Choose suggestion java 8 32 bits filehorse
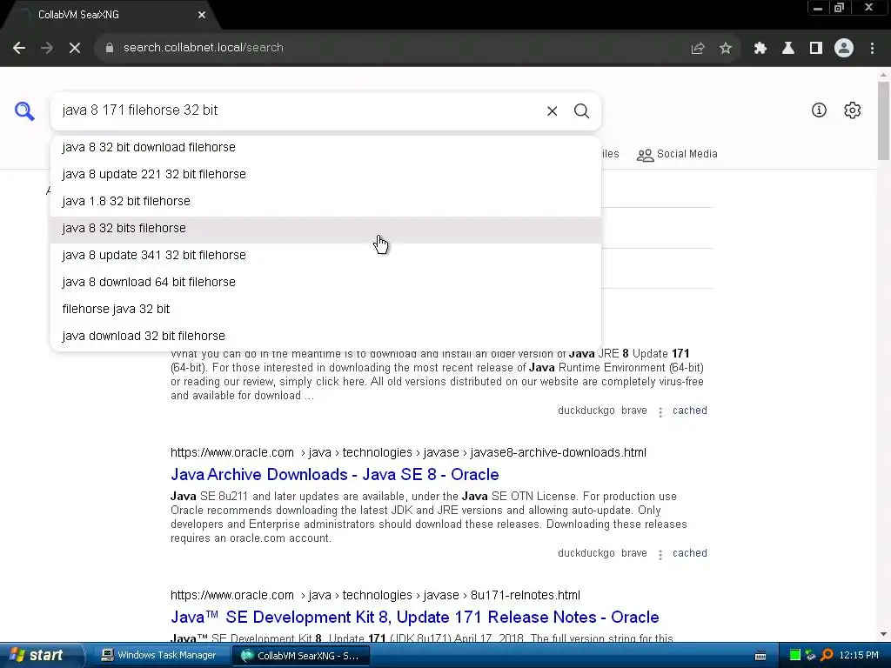This screenshot has height=668, width=891. point(325,229)
